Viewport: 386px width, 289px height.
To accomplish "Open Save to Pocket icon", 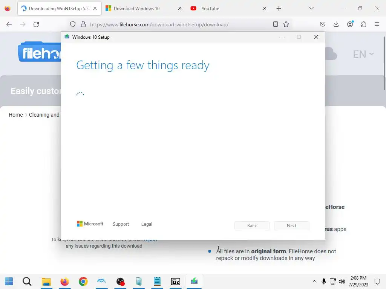I will point(323,24).
